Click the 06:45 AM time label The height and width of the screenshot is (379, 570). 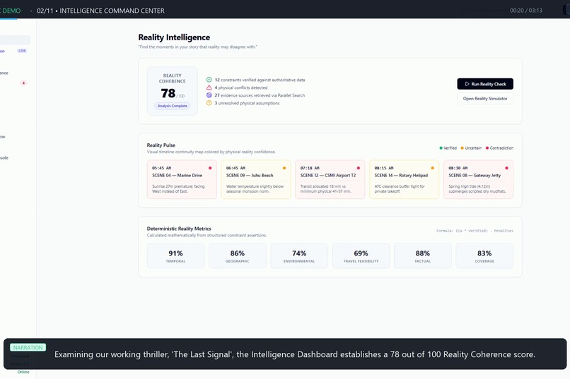(x=235, y=168)
